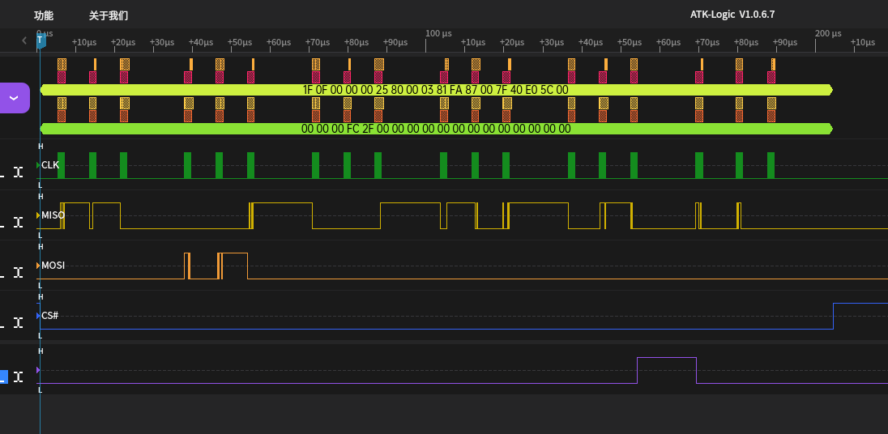Select the upper decoded data bar starting 1F 0F
This screenshot has height=434, width=888.
436,90
